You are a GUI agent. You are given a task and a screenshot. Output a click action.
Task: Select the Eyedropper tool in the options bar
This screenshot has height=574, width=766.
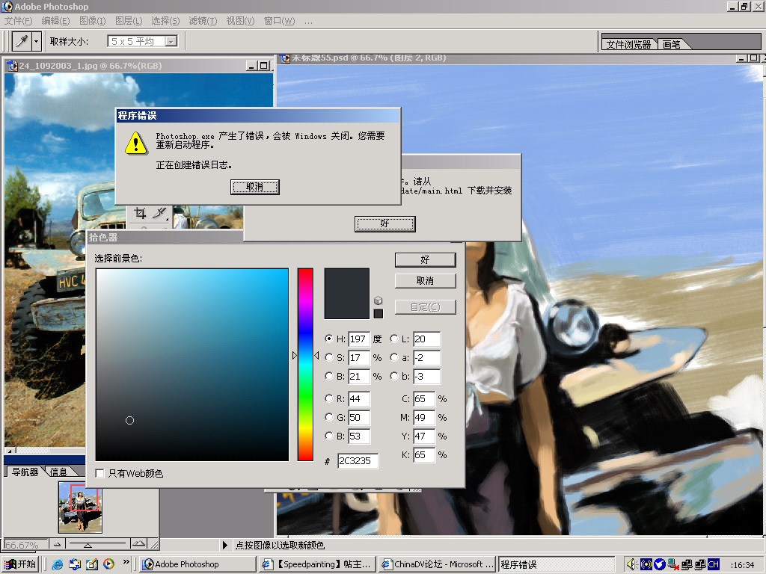coord(22,42)
